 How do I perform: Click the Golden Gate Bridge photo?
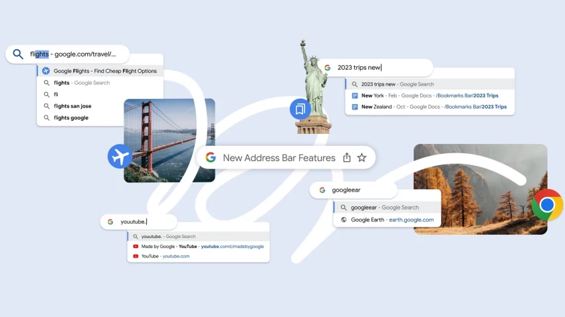tap(169, 141)
